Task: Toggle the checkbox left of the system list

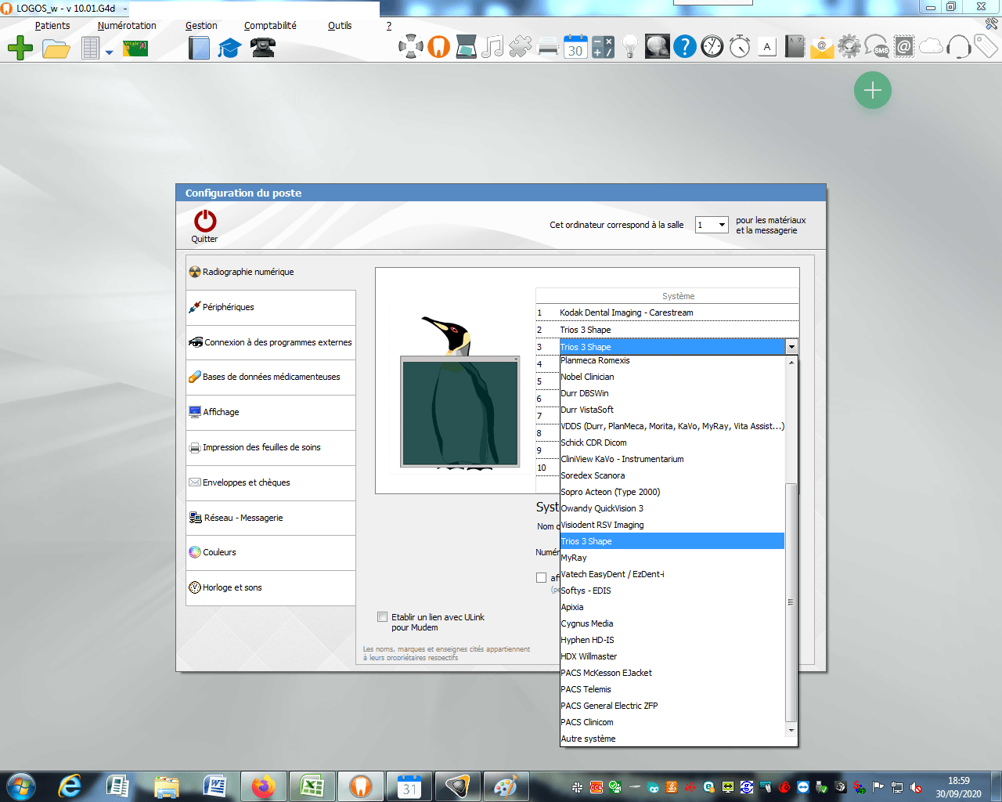Action: click(x=541, y=578)
